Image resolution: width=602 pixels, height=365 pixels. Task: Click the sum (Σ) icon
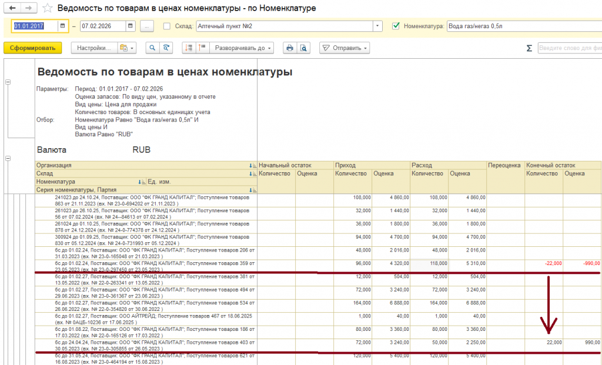coord(529,48)
